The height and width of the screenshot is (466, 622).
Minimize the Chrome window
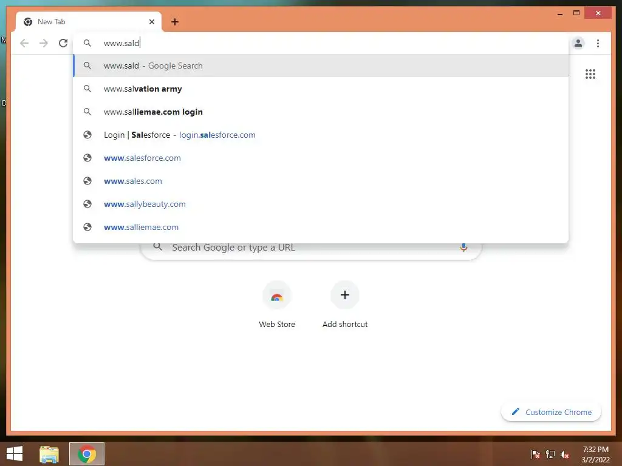(559, 14)
